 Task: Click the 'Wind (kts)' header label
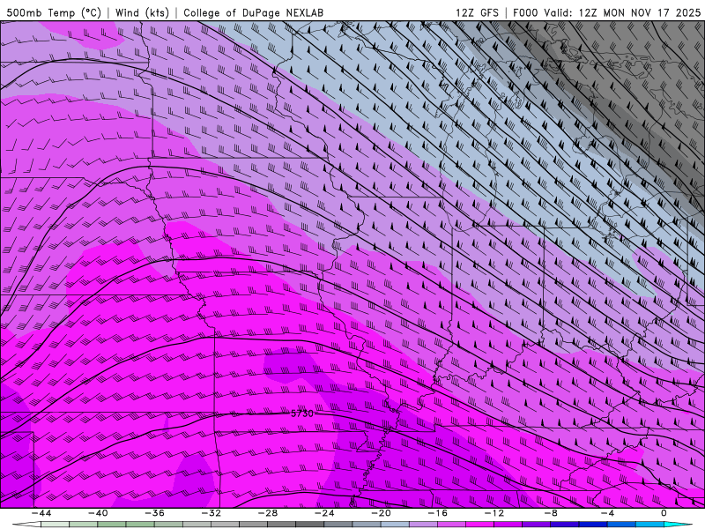point(142,13)
